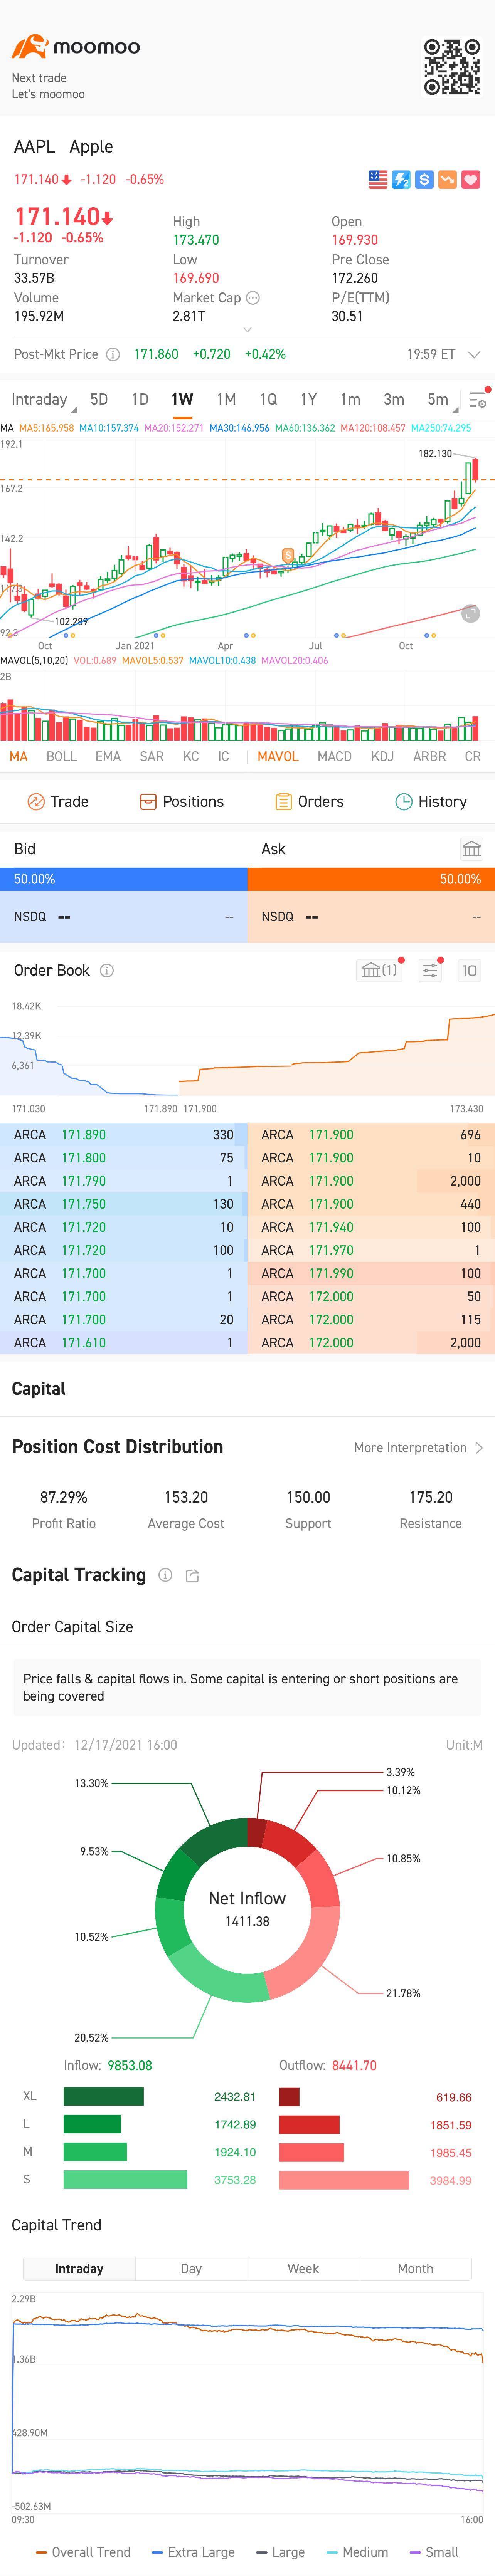
Task: Open Market Cap more info icon
Action: point(253,298)
